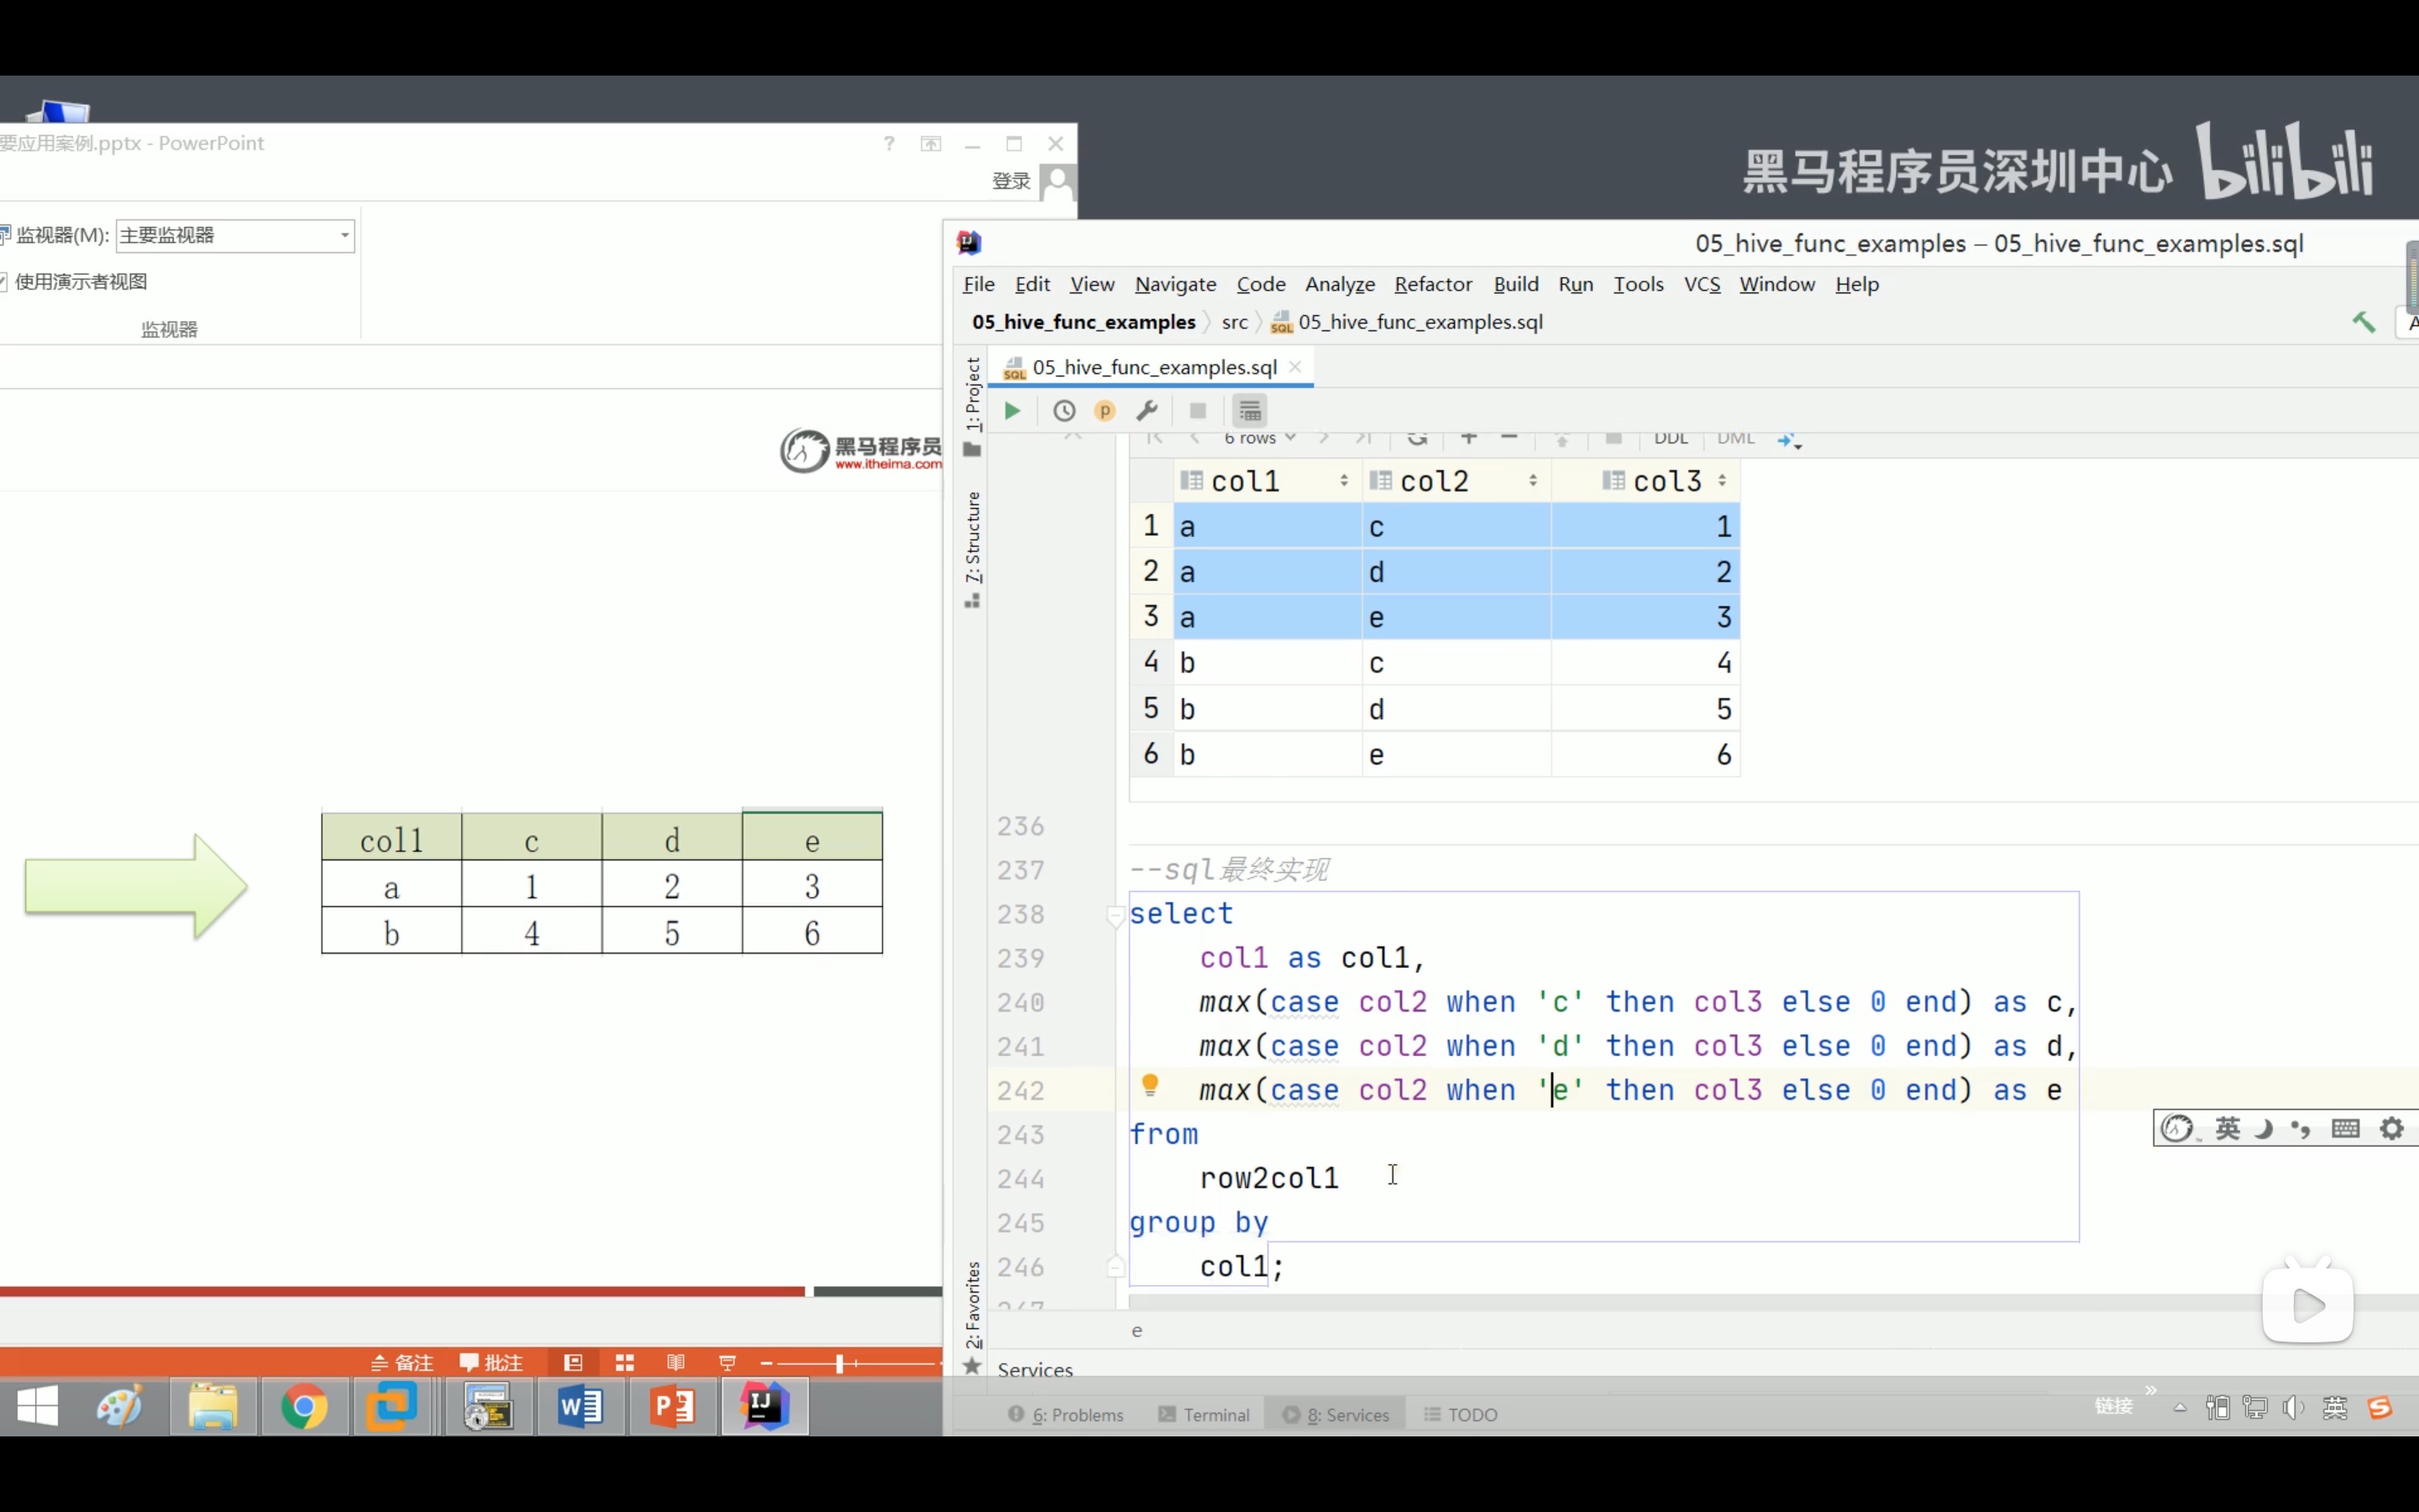
Task: Switch Sogou input to 英 mode in floating bar
Action: (2228, 1129)
